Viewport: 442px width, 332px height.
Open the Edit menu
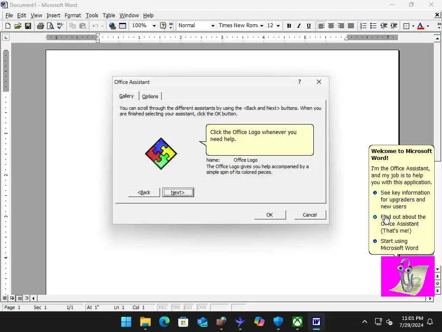pyautogui.click(x=22, y=15)
